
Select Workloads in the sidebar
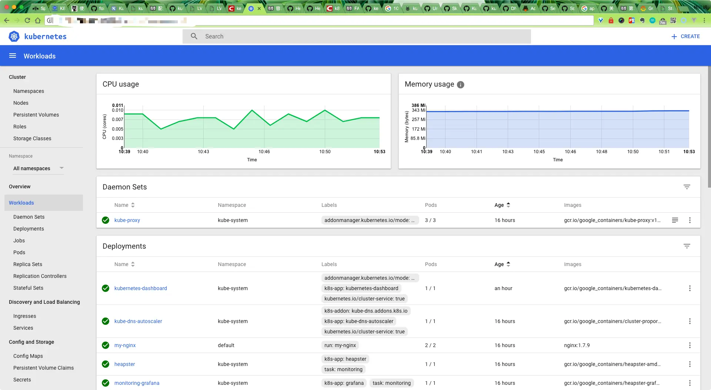[x=21, y=203]
